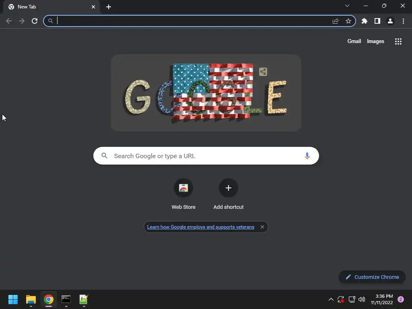Image resolution: width=412 pixels, height=309 pixels.
Task: Click the browser forward arrow
Action: [22, 21]
